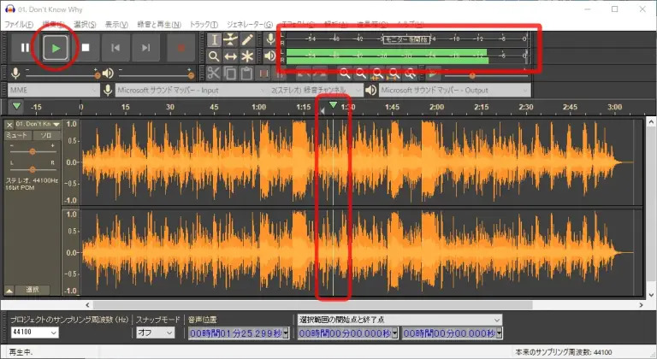Image resolution: width=657 pixels, height=359 pixels.
Task: Adjust the playback volume slider knob
Action: click(191, 75)
